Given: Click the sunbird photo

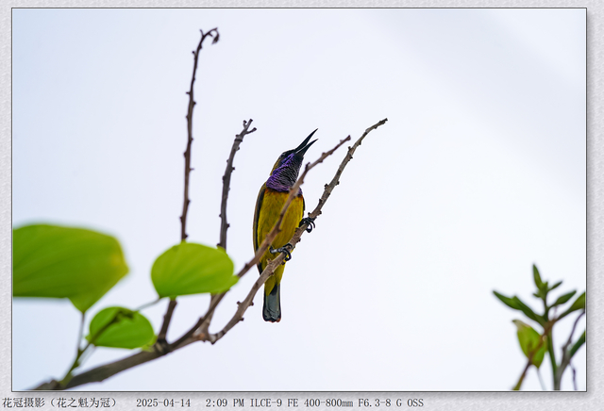Looking at the screenshot, I should tap(299, 199).
